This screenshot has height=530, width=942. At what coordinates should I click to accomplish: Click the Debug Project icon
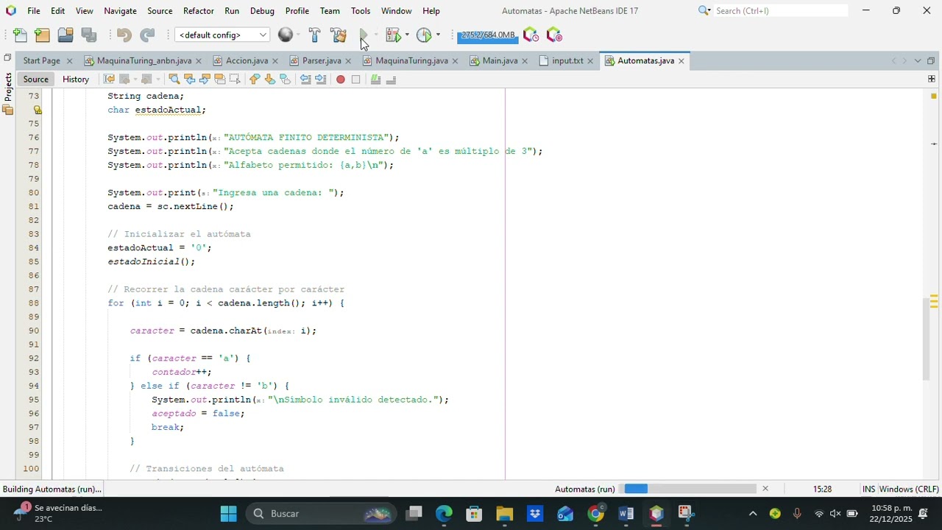pyautogui.click(x=394, y=35)
